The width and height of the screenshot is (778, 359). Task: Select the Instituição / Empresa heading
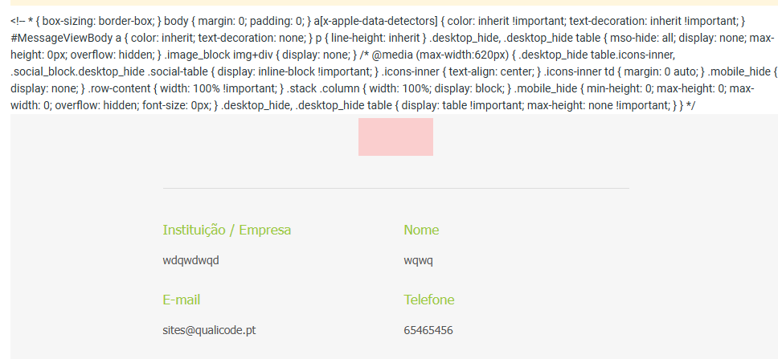227,230
